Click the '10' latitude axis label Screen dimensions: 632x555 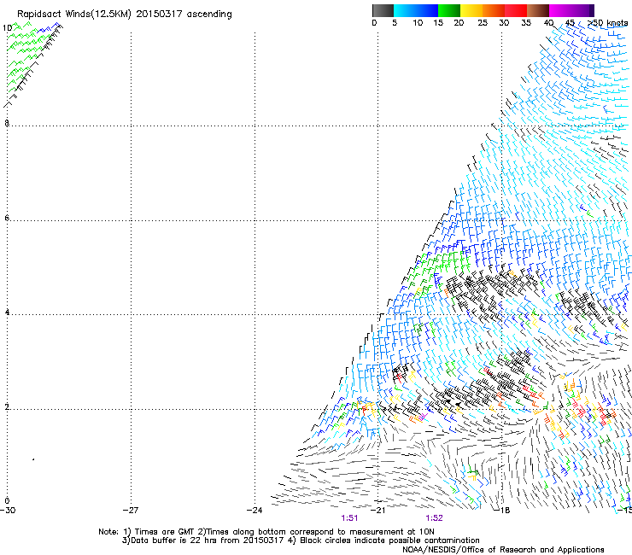coord(7,28)
